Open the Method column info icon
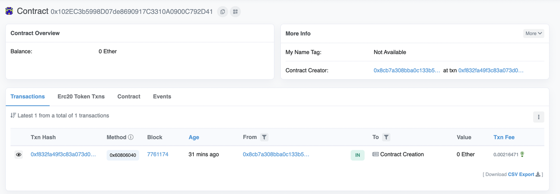The image size is (560, 194). tap(130, 137)
